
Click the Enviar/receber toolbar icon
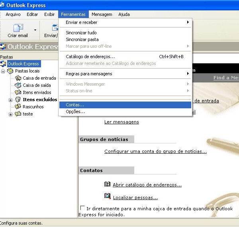tap(55, 28)
